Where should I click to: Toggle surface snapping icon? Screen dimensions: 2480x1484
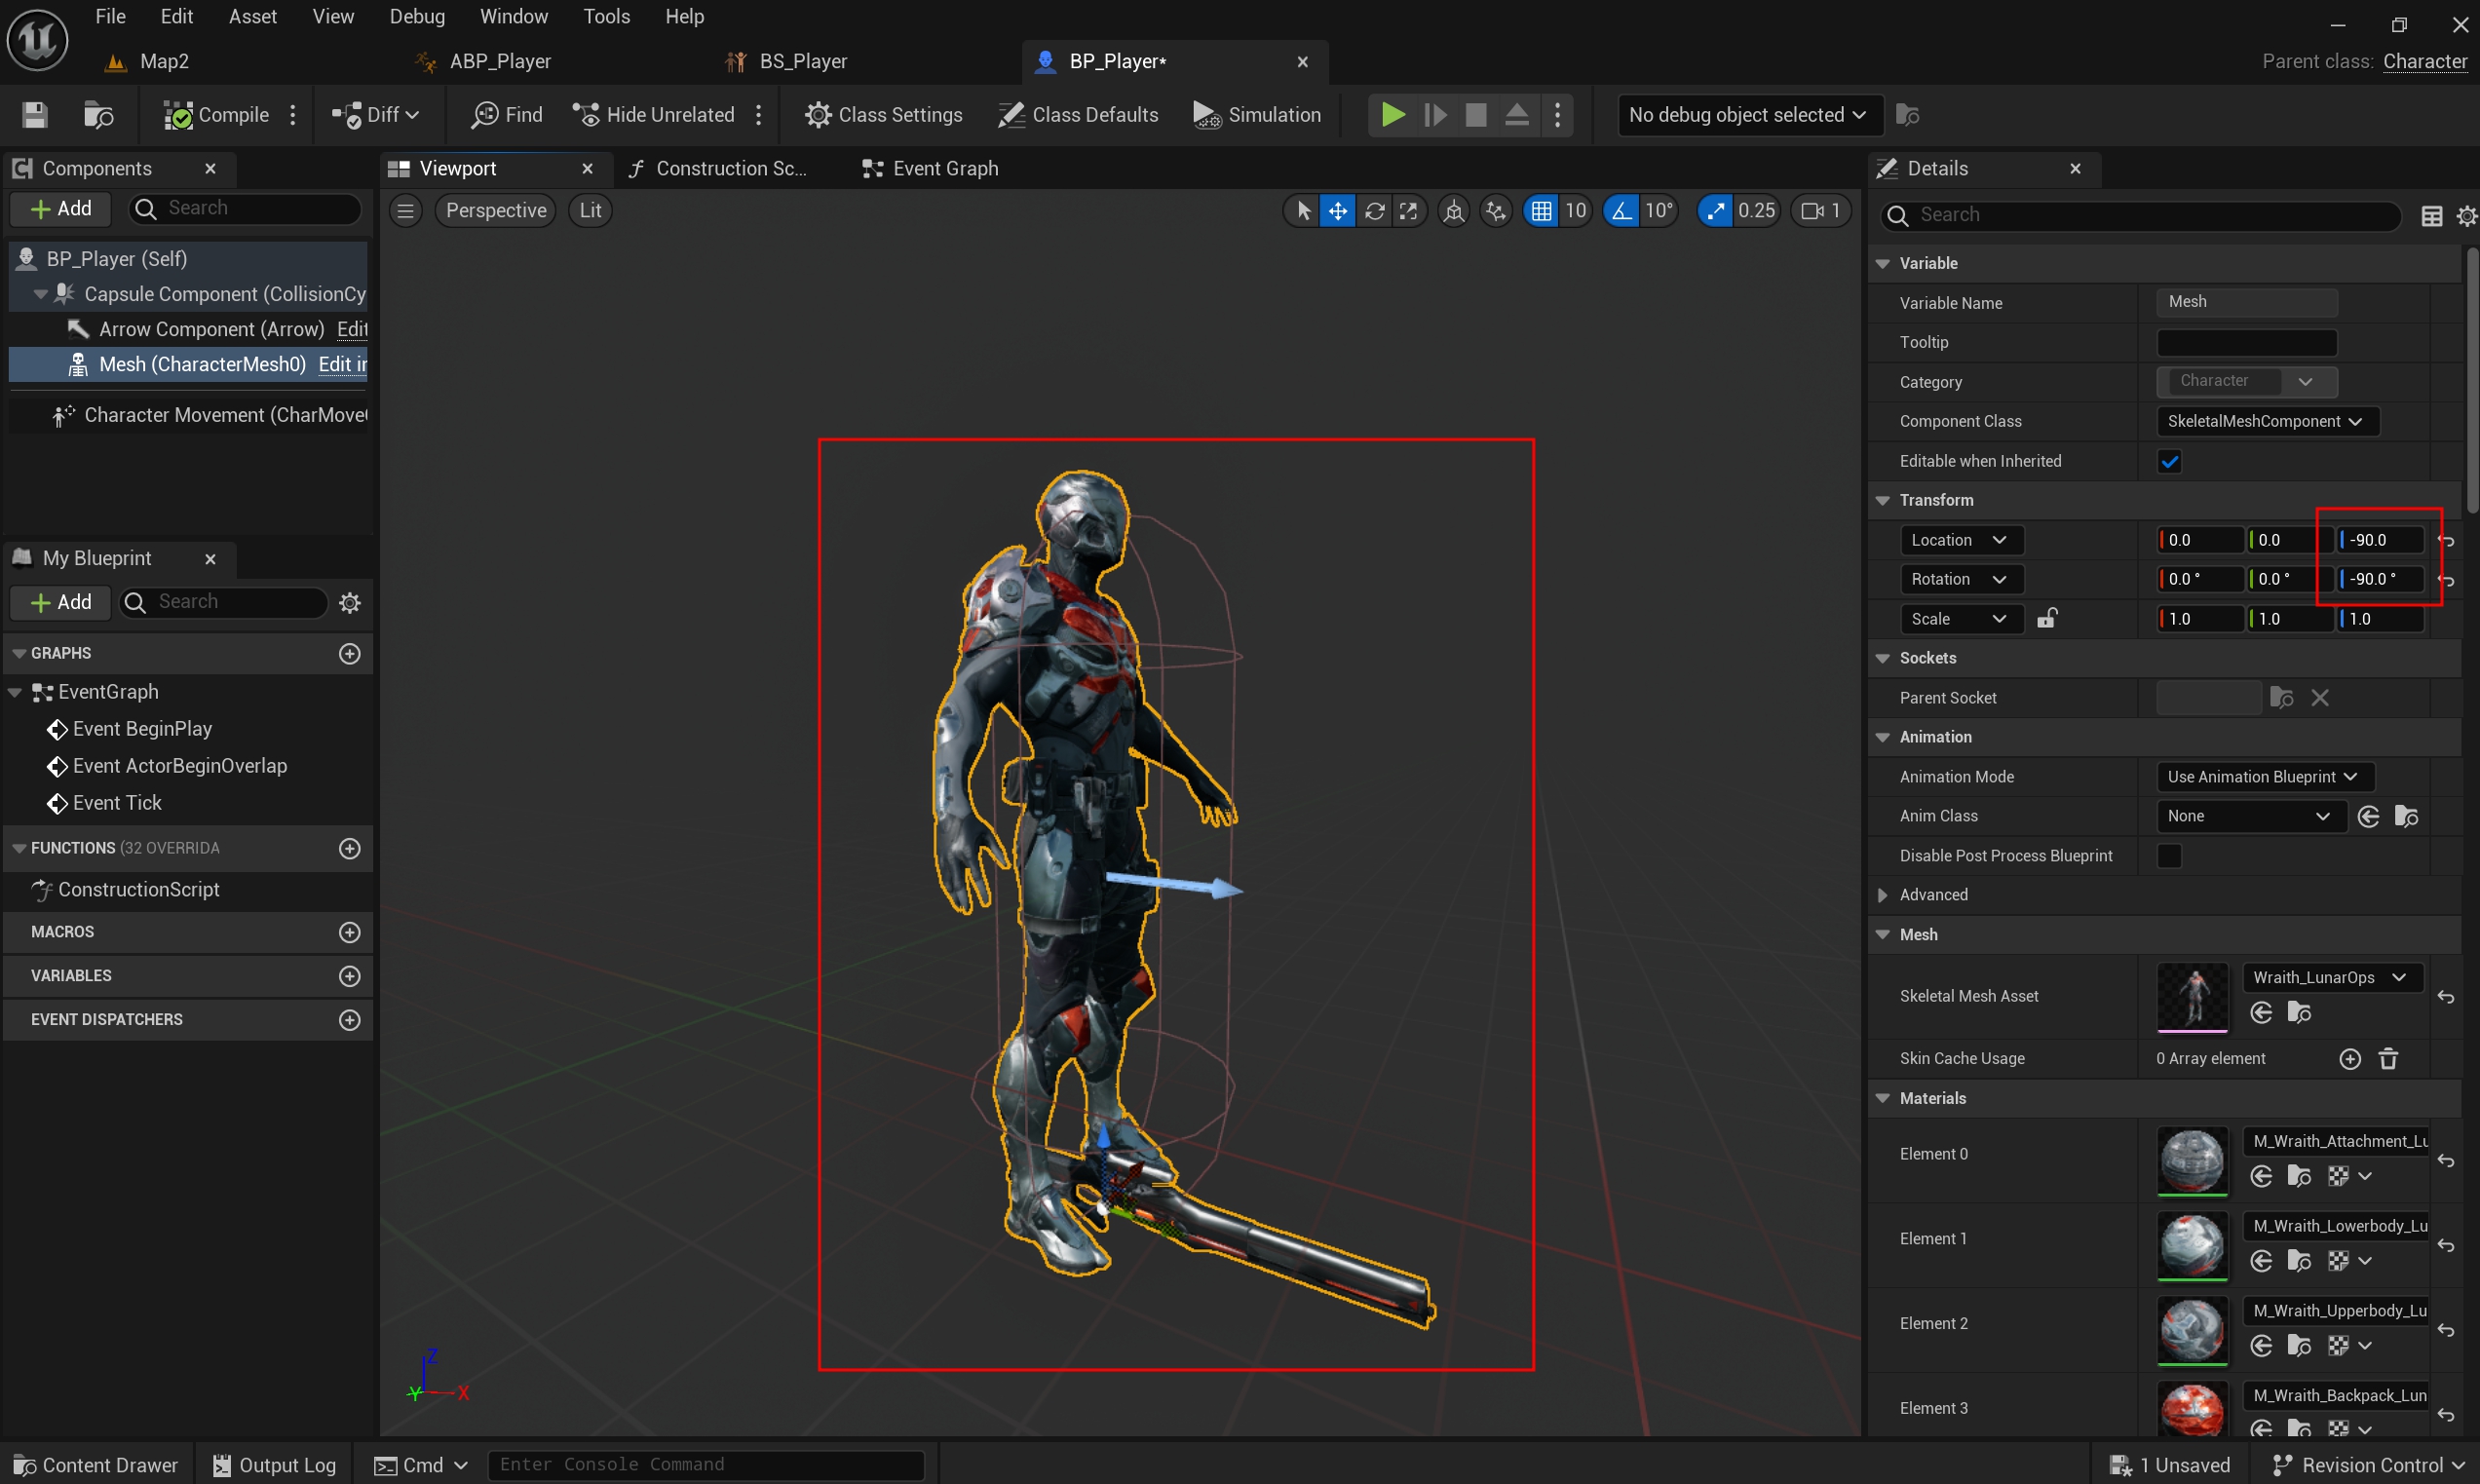1495,211
